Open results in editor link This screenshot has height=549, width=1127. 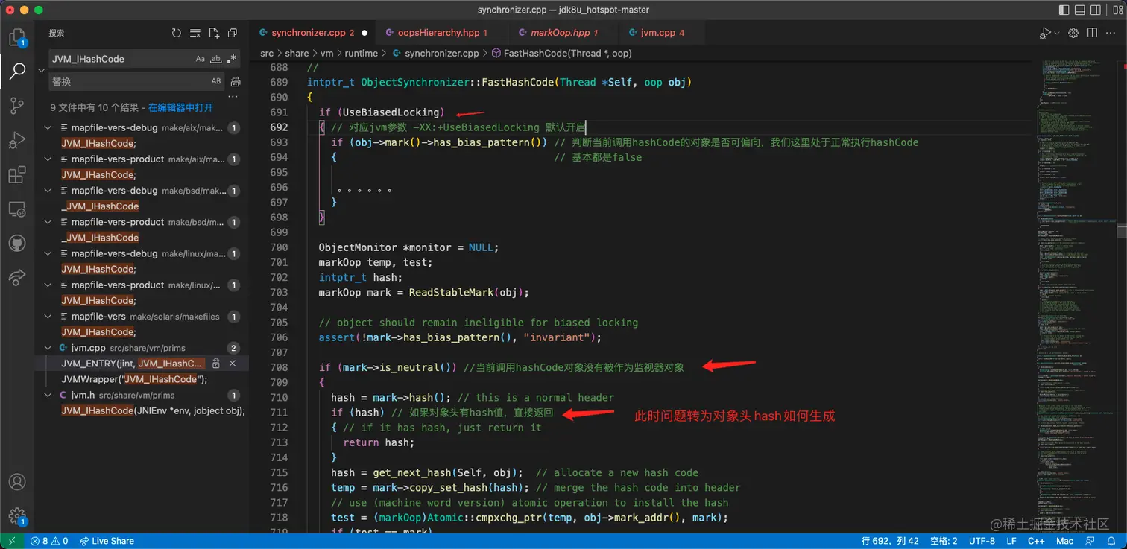180,107
